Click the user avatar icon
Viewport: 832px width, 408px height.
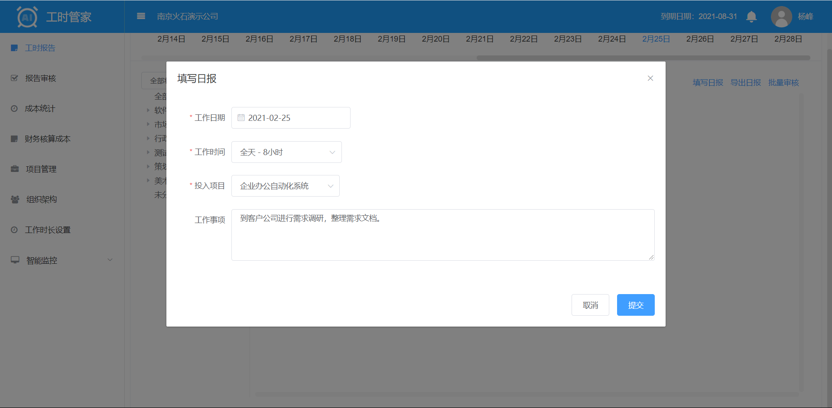pos(781,16)
